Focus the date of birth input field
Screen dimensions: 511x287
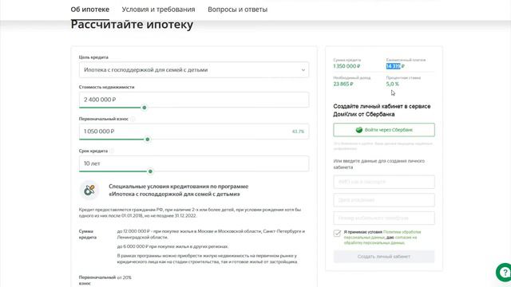(384, 200)
